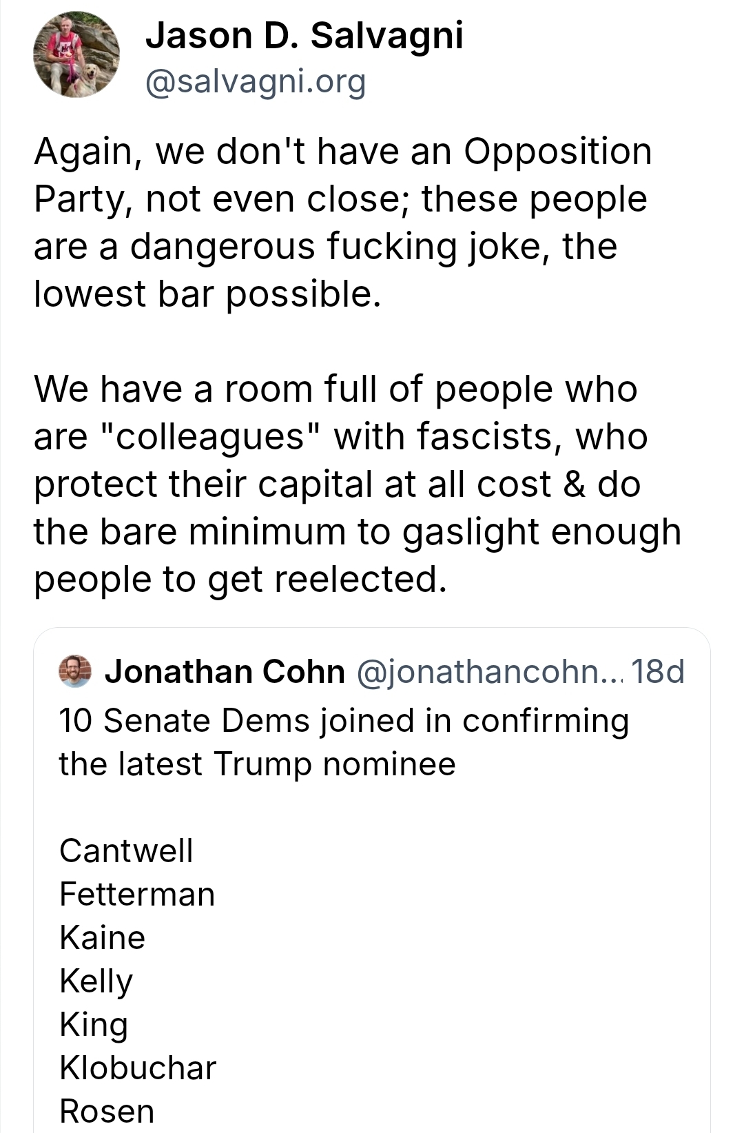Tap Jonathan Cohn's small avatar icon
This screenshot has width=744, height=1133.
pos(75,671)
